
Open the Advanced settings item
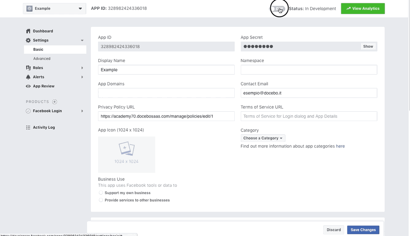coord(42,59)
